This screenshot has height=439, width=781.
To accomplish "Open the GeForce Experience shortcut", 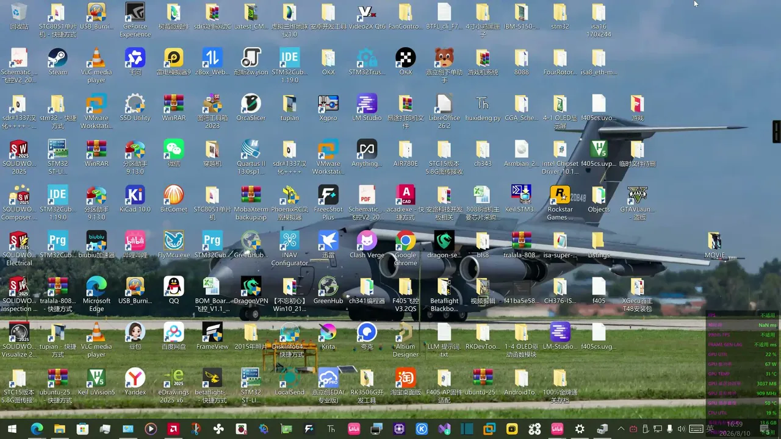I will pos(135,21).
